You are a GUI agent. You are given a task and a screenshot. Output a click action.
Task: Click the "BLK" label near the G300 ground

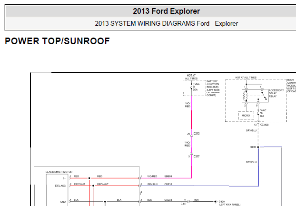(x=197, y=200)
